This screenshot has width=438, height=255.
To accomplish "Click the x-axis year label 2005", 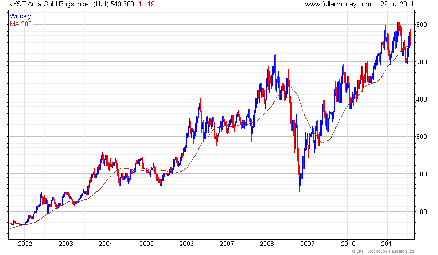I will (146, 244).
